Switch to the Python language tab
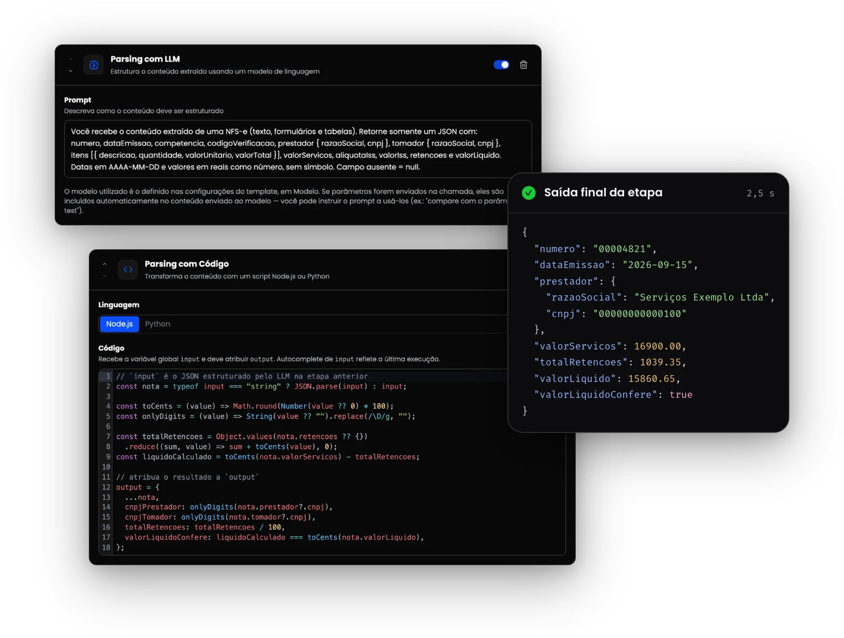The width and height of the screenshot is (844, 638). [158, 324]
